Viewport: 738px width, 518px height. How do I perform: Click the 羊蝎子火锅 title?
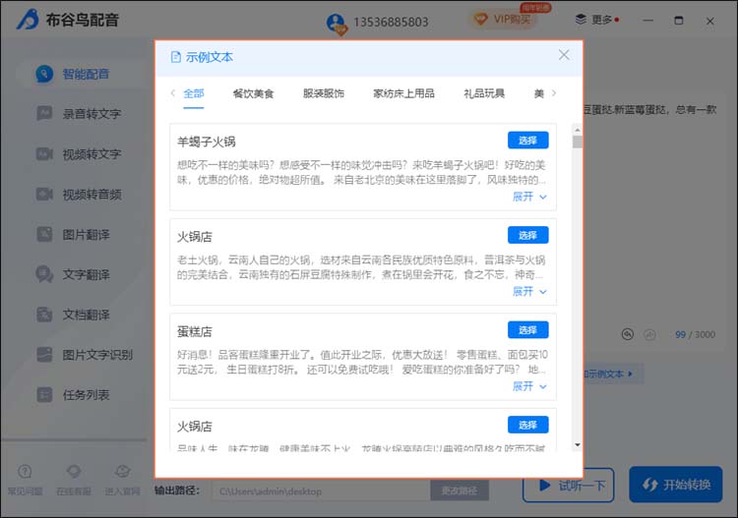coord(207,142)
